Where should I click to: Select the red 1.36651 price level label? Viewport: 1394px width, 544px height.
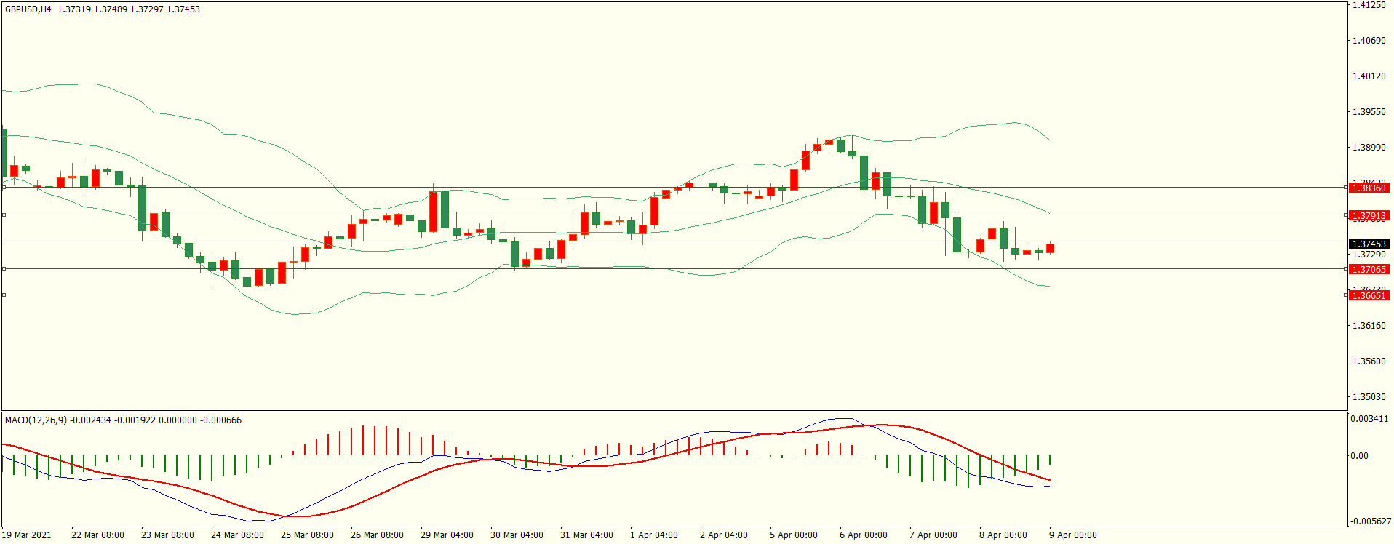tap(1369, 296)
